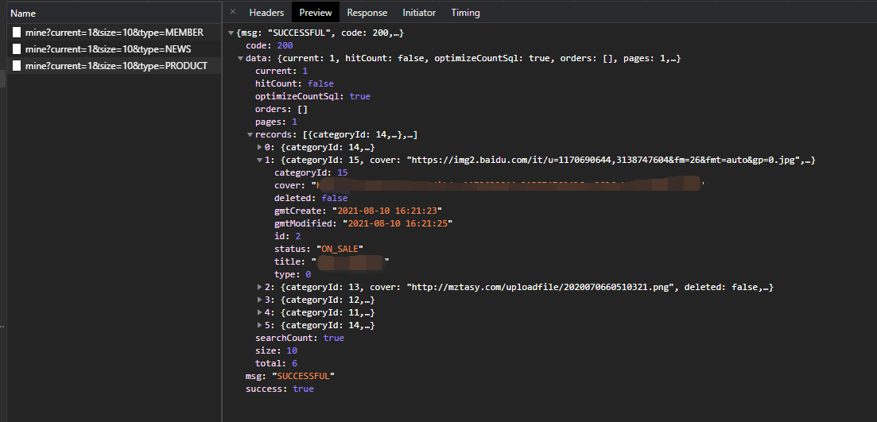Collapse the records array
Viewport: 877px width, 422px height.
[250, 135]
